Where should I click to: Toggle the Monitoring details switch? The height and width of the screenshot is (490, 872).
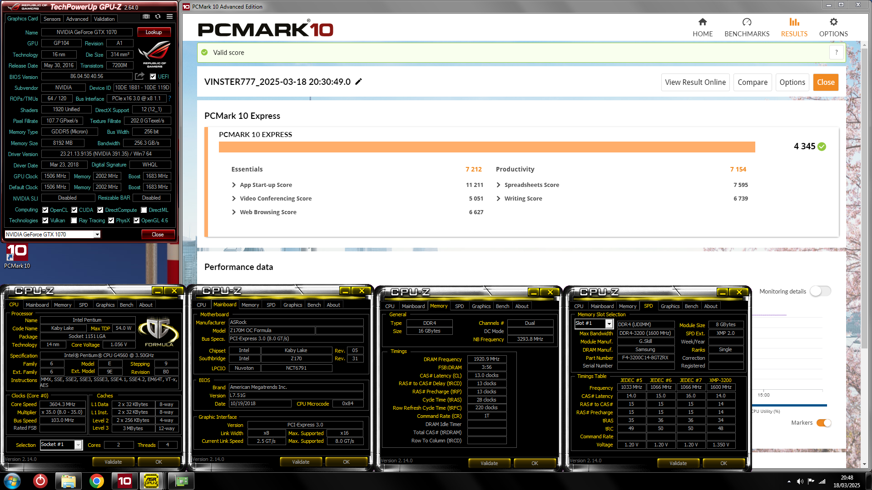[x=820, y=291]
